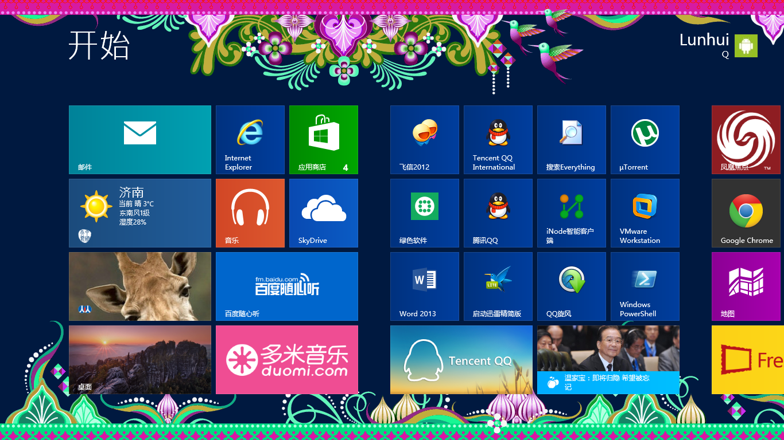The width and height of the screenshot is (784, 440).
Task: Launch VMware Workstation
Action: pos(645,213)
